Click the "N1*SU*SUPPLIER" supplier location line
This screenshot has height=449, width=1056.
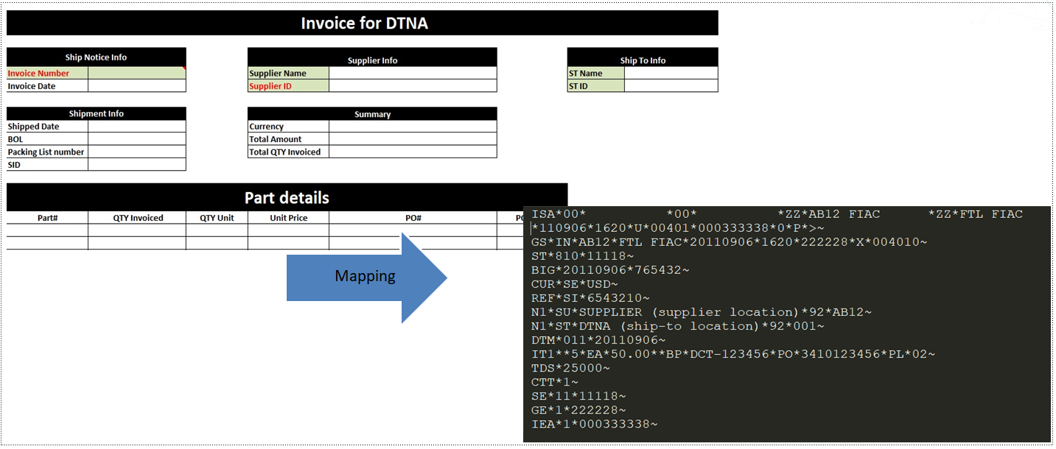702,312
